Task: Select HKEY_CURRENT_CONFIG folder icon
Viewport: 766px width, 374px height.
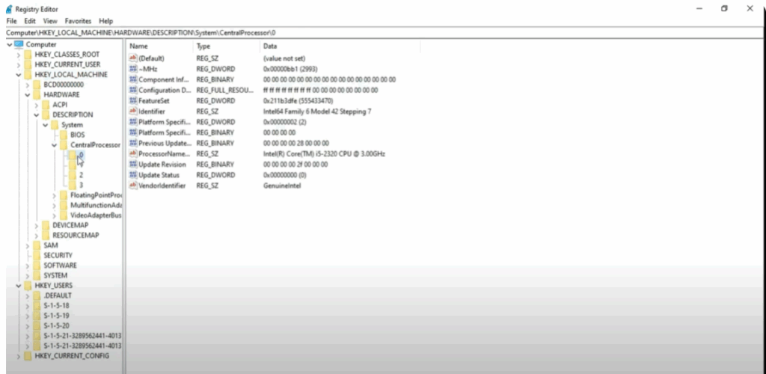Action: [28, 355]
